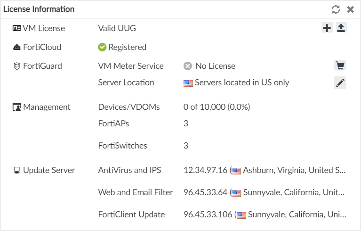Click the green Registered check icon
This screenshot has width=361, height=231.
[102, 47]
